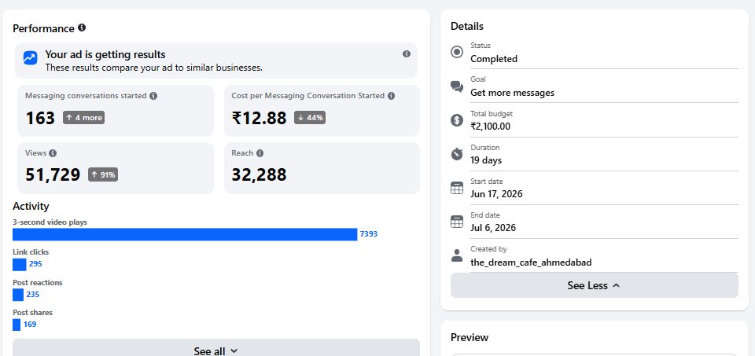Expand activity with See all button

coord(216,350)
